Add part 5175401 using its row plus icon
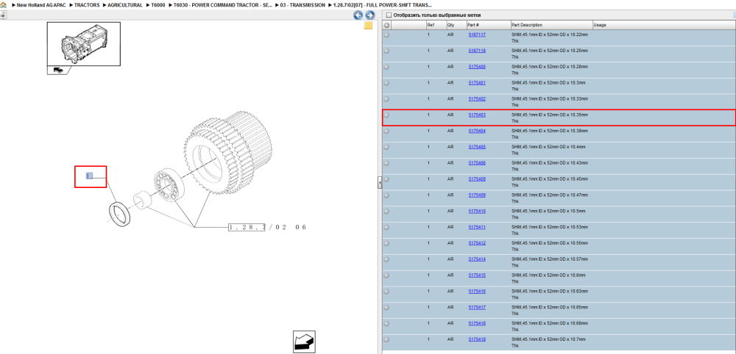Screen dimensions: 736x354 [x=387, y=83]
